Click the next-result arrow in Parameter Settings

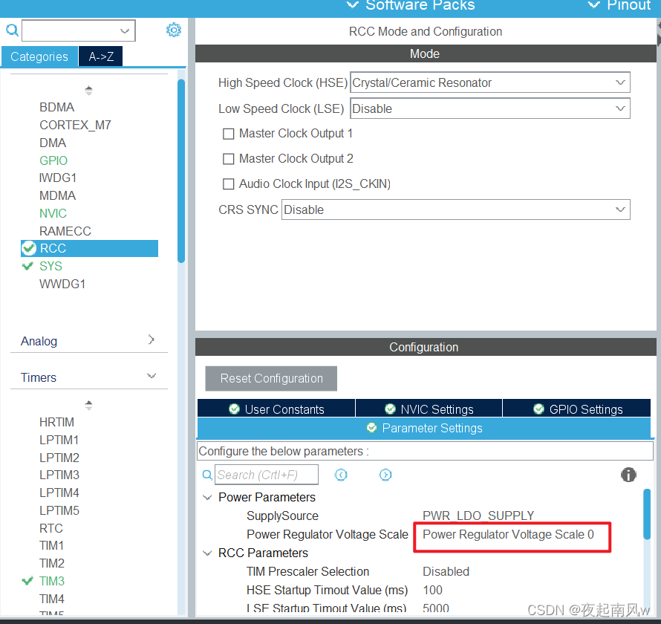385,475
